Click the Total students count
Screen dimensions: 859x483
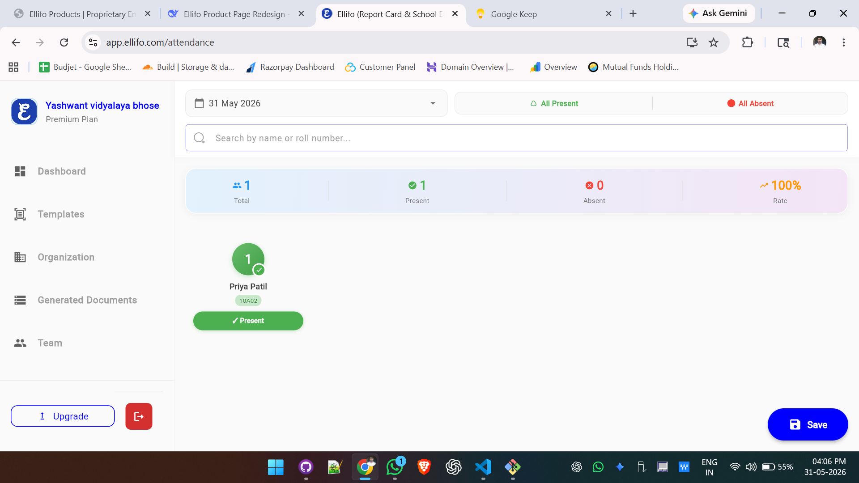(x=242, y=191)
